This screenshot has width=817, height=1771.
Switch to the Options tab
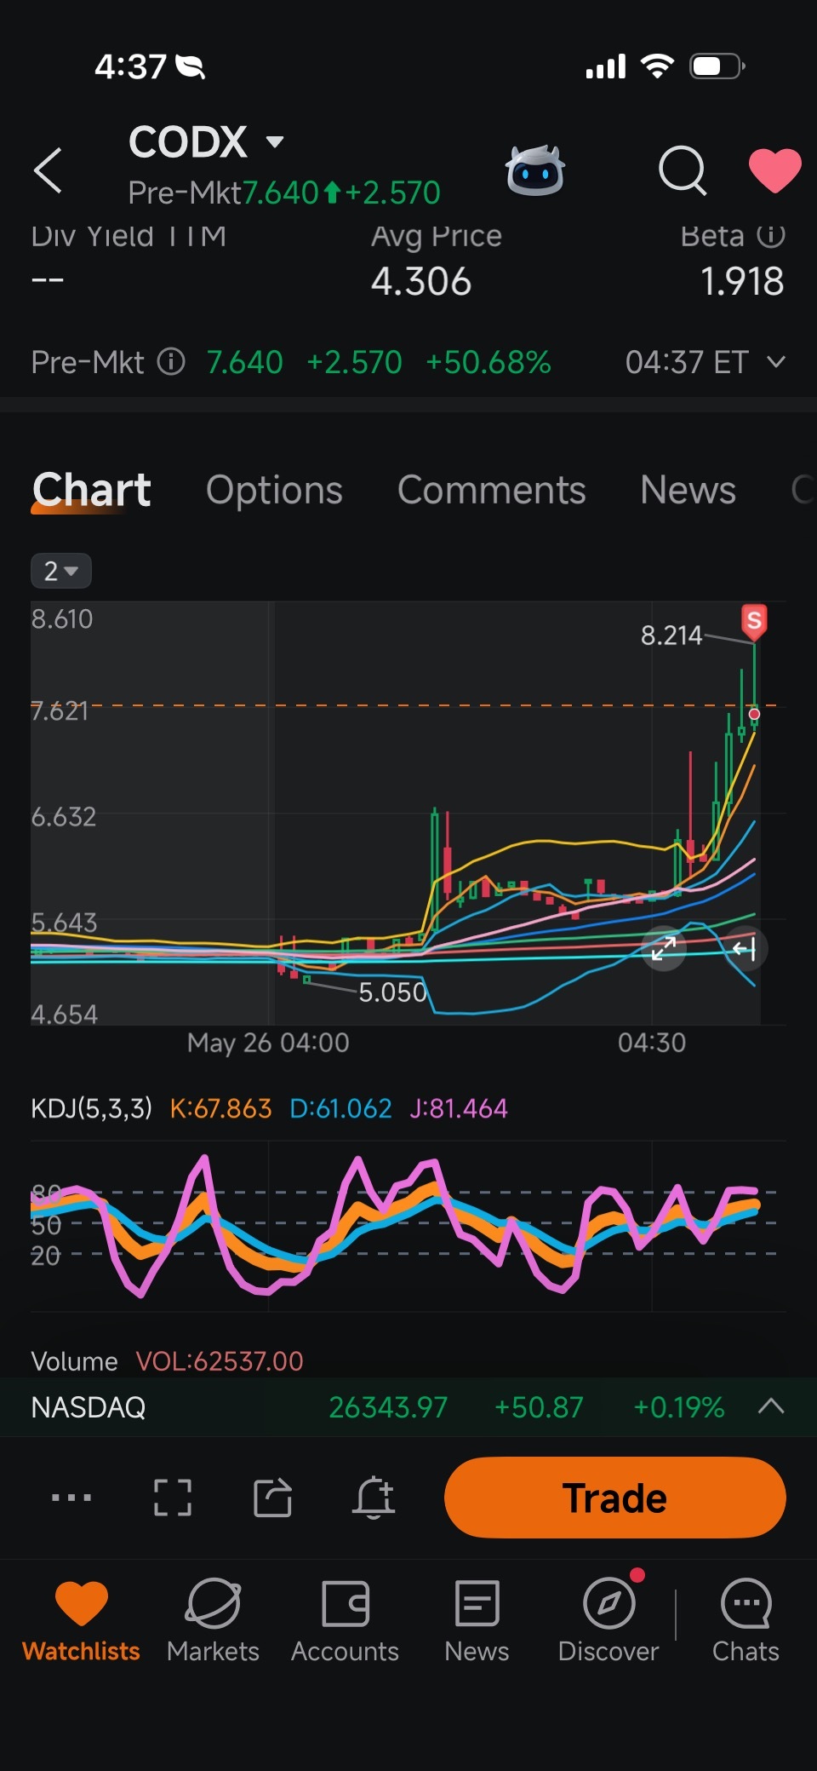click(274, 490)
